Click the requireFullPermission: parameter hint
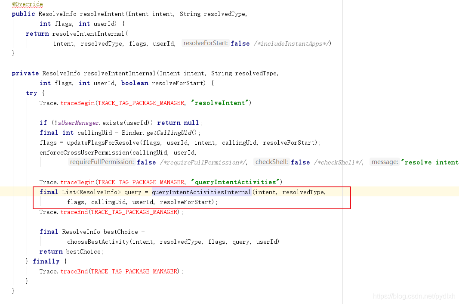The height and width of the screenshot is (304, 459). point(102,162)
